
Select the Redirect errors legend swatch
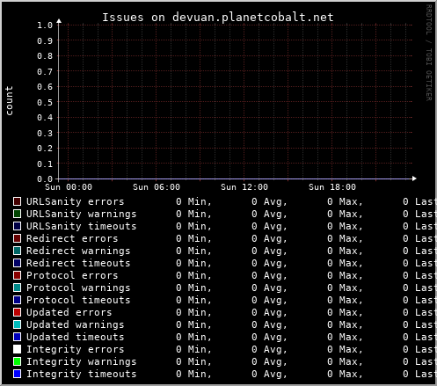[x=17, y=238]
